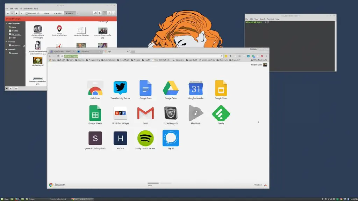The image size is (358, 201).
Task: Select Home in file manager sidebar
Action: [x=13, y=27]
